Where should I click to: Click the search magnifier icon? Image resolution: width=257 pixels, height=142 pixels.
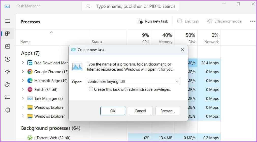pyautogui.click(x=88, y=6)
